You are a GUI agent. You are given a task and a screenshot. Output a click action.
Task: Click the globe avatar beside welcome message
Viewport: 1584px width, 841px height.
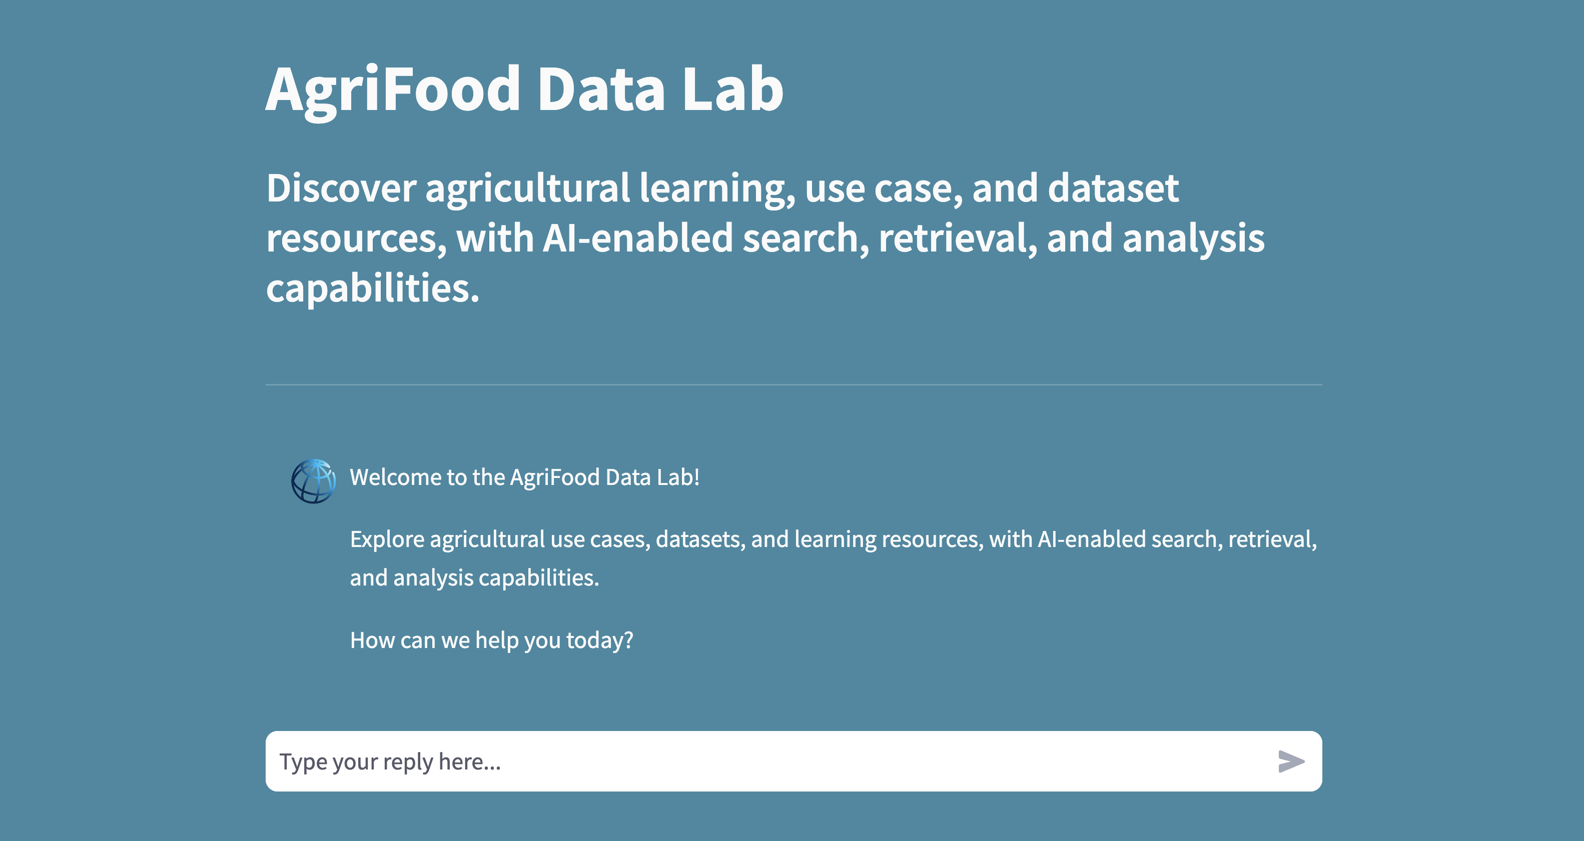coord(314,481)
